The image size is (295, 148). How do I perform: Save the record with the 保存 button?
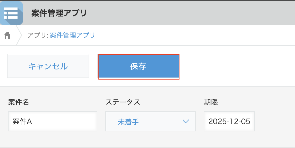tap(139, 66)
